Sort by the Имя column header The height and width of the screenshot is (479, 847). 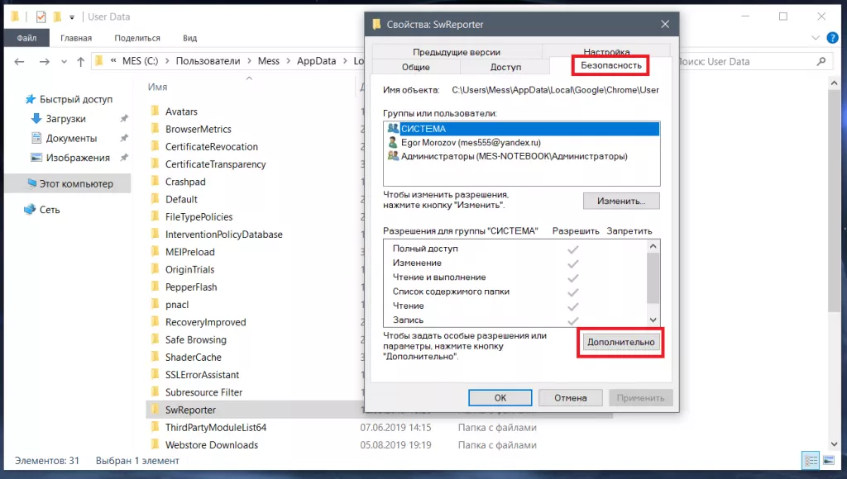(158, 87)
